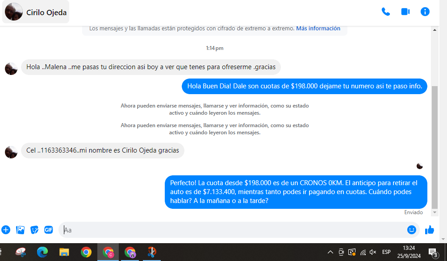
Task: Show hidden system tray icons
Action: click(x=330, y=252)
